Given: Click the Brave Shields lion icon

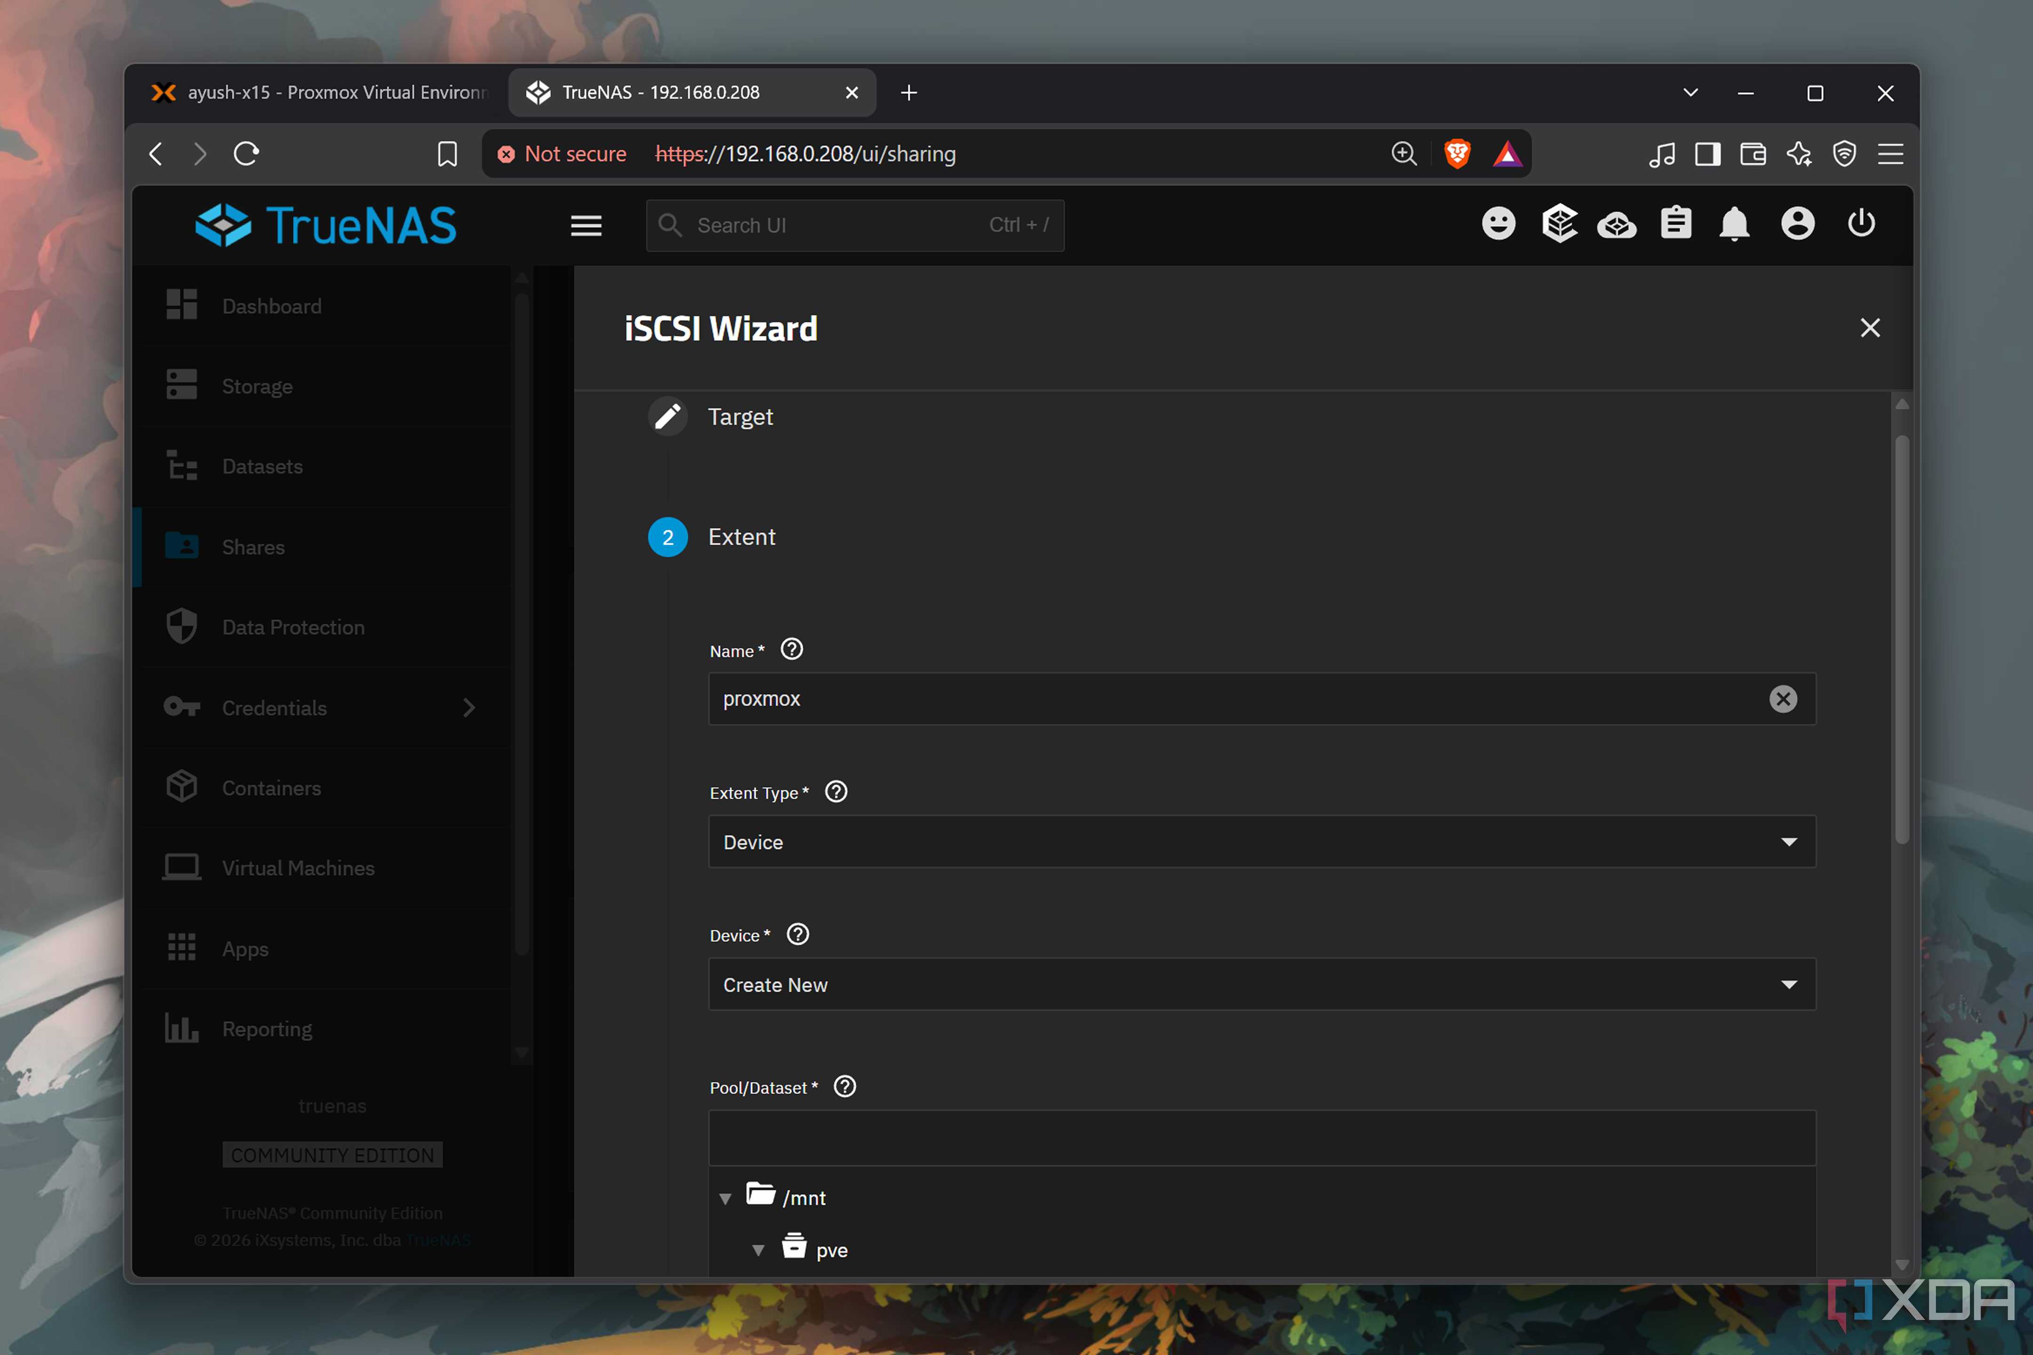Looking at the screenshot, I should click(x=1457, y=154).
